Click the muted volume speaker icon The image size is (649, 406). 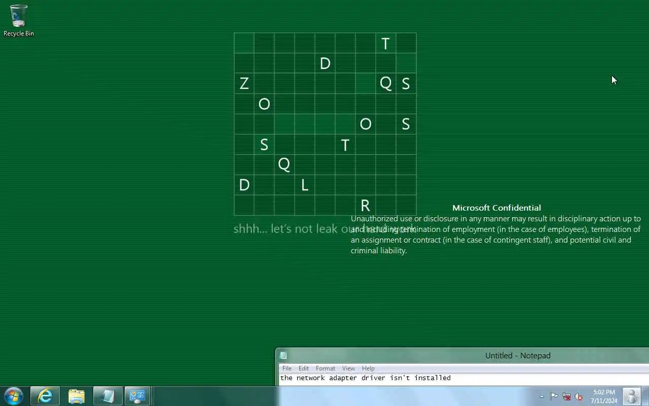tap(579, 396)
